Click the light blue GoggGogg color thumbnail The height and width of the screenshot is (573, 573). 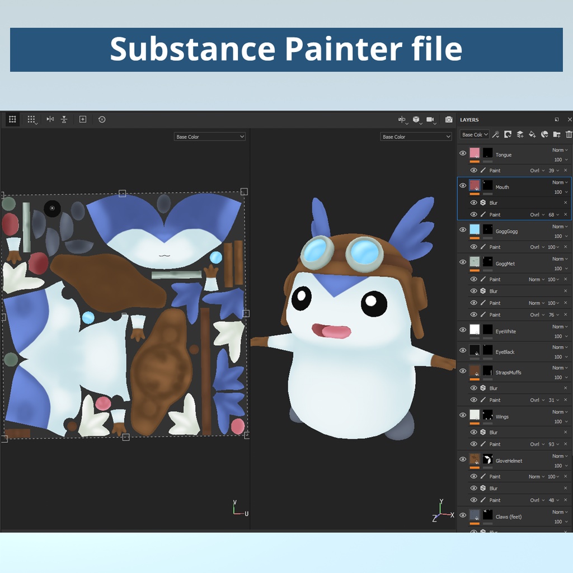coord(475,229)
